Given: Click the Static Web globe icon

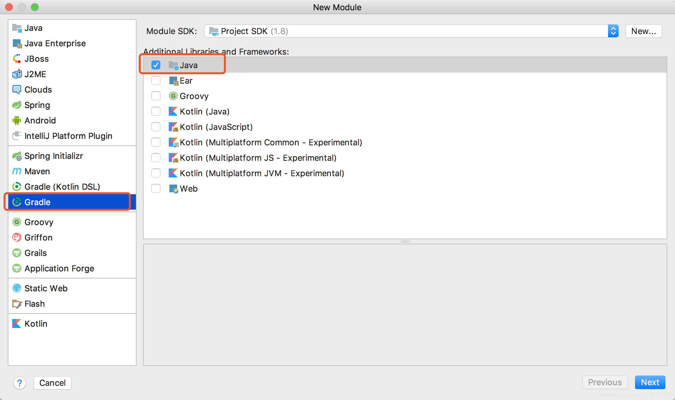Looking at the screenshot, I should tap(17, 288).
